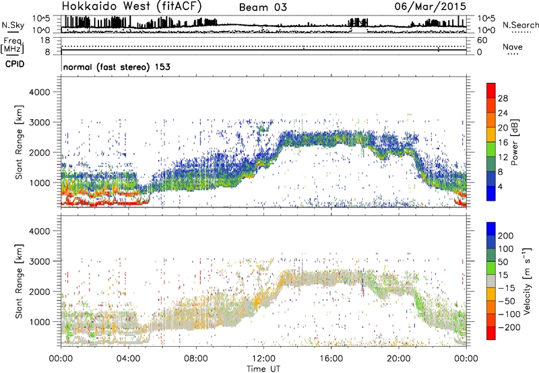Click the "-50" label on Velocity color bar
The width and height of the screenshot is (539, 373).
tap(506, 301)
